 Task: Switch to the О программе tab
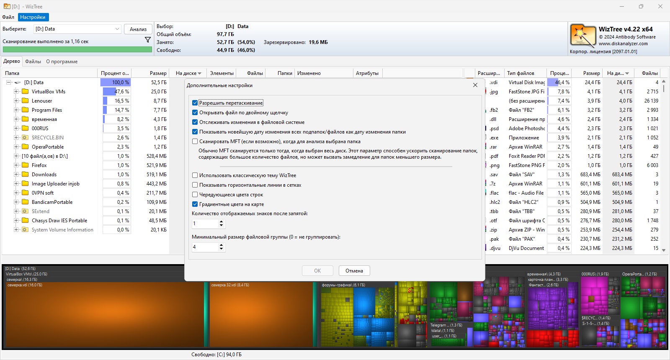tap(62, 61)
